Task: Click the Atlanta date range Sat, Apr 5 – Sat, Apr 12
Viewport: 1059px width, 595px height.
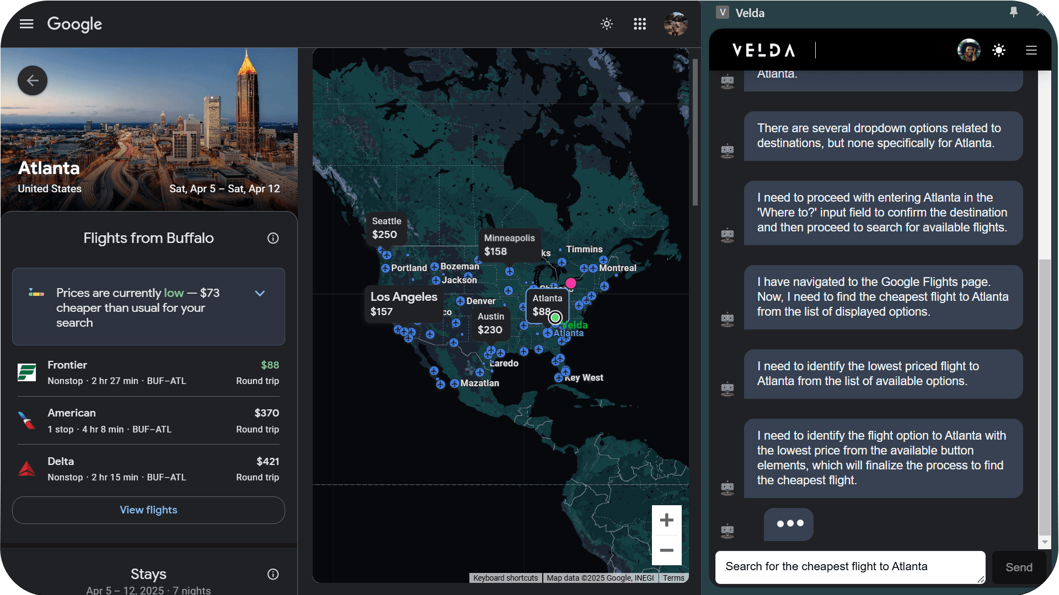Action: point(224,189)
